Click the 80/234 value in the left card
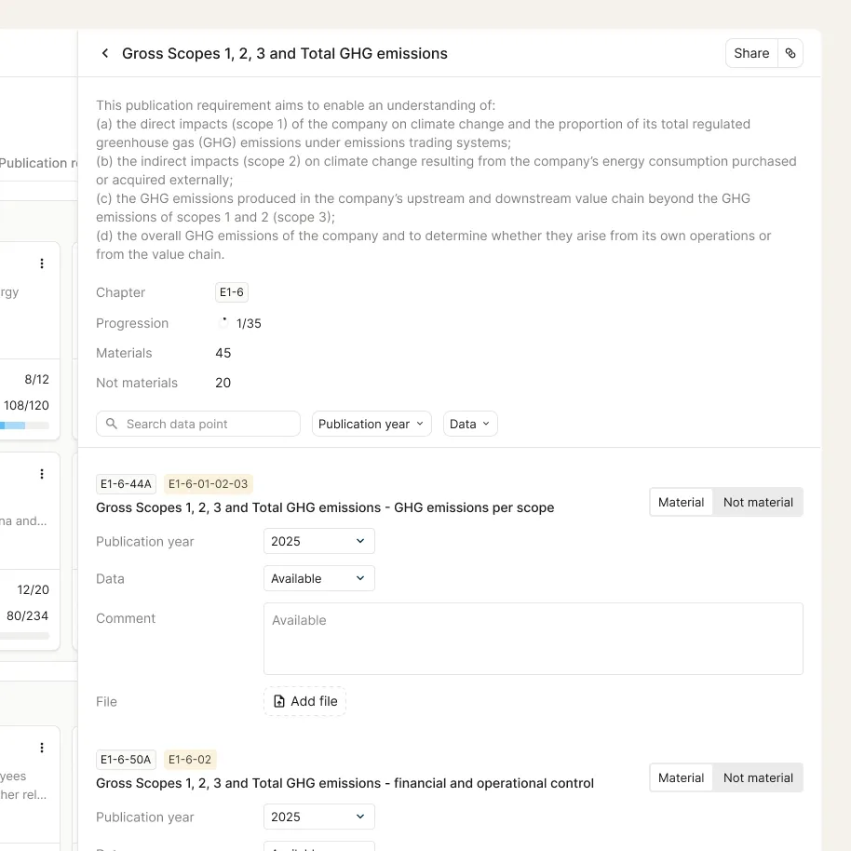Image resolution: width=851 pixels, height=851 pixels. [27, 616]
